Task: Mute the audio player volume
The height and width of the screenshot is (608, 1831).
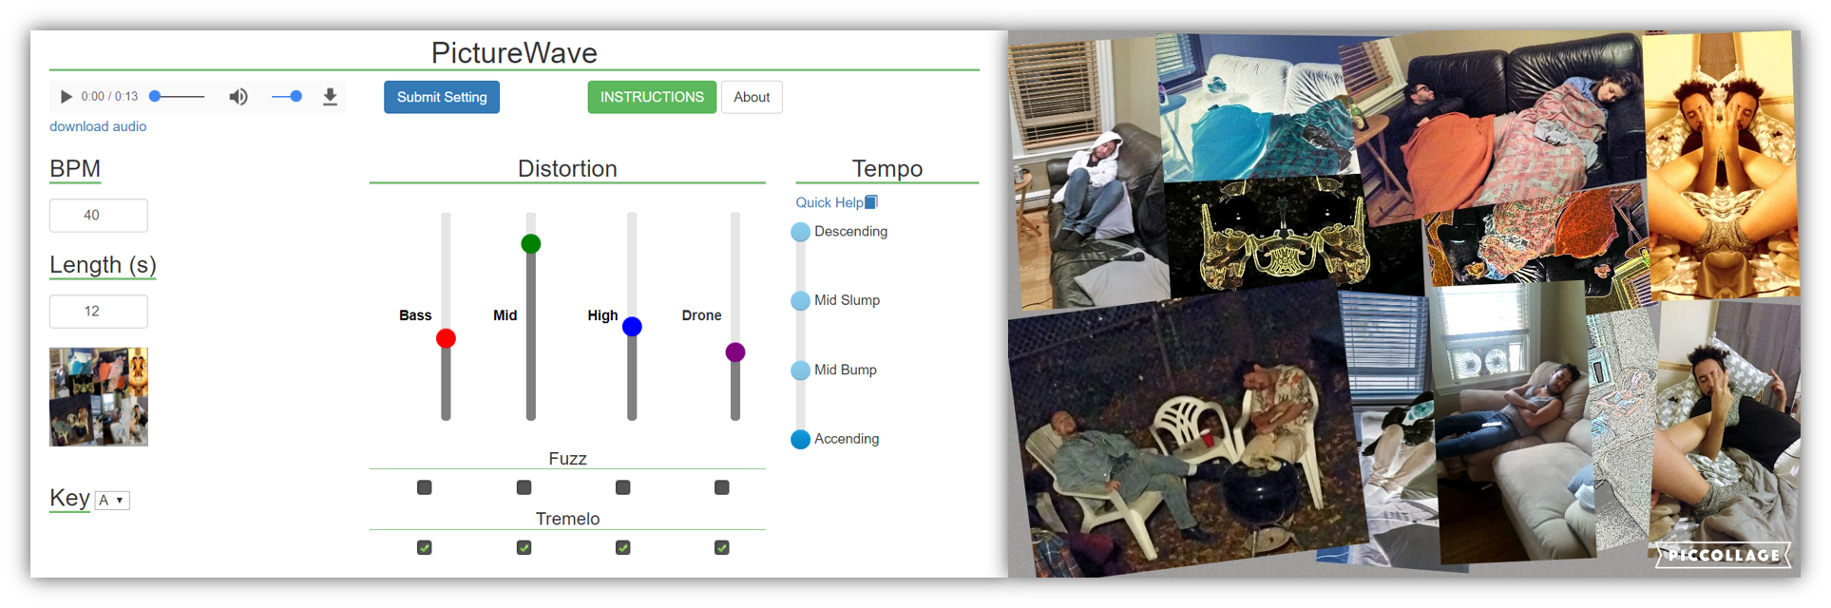Action: [x=238, y=97]
